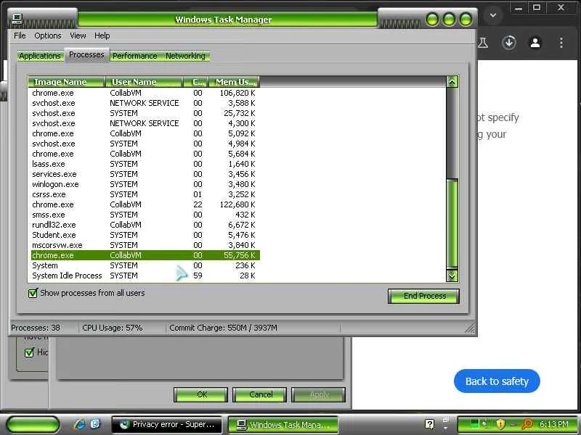
Task: Open Chrome Labs flask icon
Action: pyautogui.click(x=483, y=43)
